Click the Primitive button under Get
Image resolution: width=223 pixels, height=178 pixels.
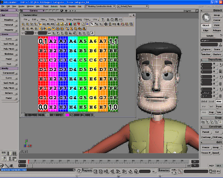click(9, 20)
